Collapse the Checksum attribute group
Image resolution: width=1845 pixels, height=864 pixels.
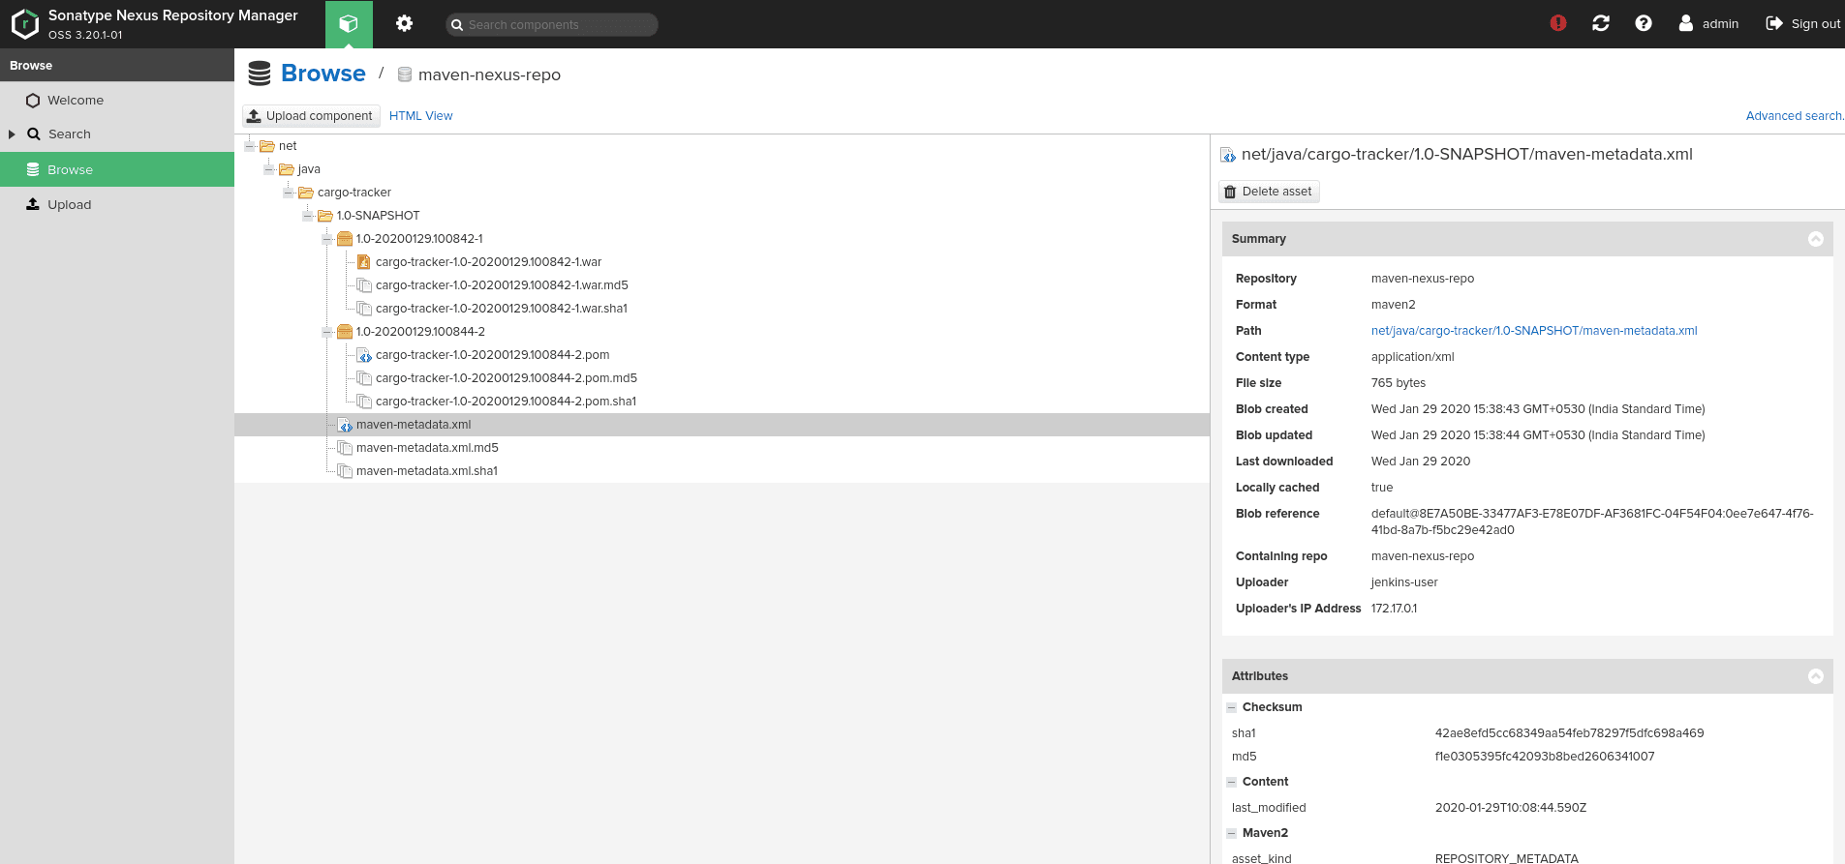(x=1231, y=708)
